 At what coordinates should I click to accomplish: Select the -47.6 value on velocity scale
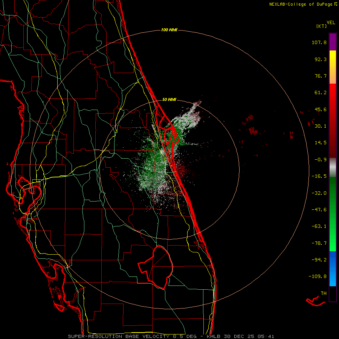tap(319, 210)
